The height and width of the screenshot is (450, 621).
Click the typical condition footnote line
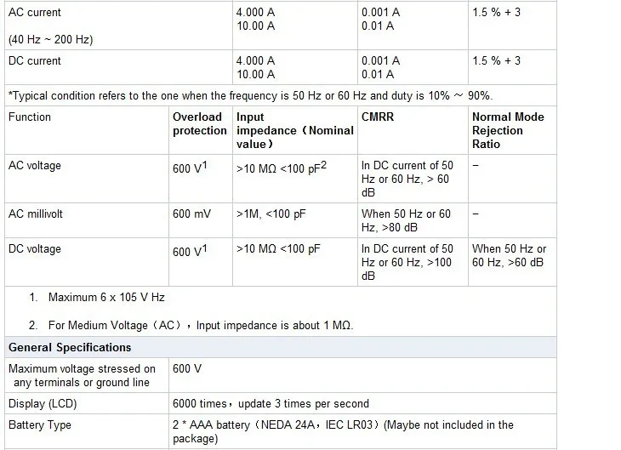[x=249, y=95]
